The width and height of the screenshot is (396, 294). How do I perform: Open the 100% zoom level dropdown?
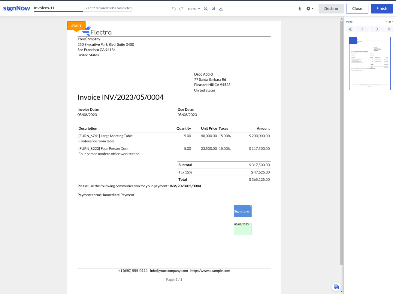point(194,9)
